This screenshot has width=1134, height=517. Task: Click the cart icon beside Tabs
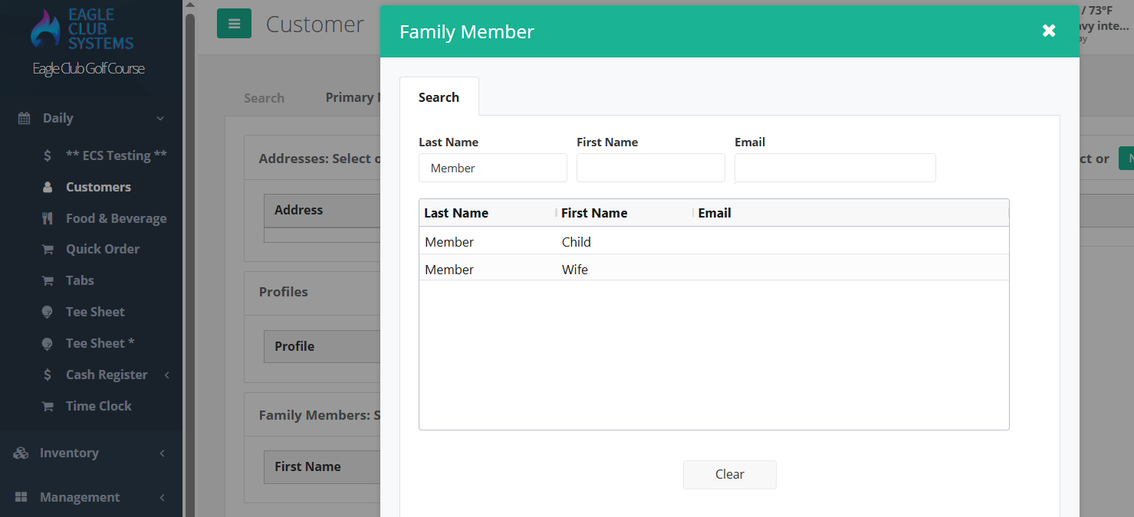[x=48, y=280]
